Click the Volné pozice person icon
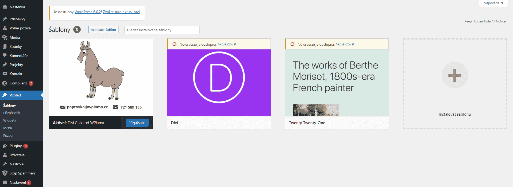513x187 pixels. pyautogui.click(x=5, y=28)
